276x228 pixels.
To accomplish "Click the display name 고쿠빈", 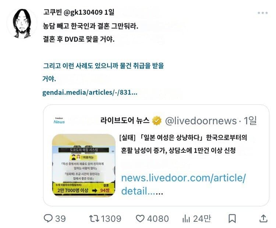I will click(x=53, y=12).
